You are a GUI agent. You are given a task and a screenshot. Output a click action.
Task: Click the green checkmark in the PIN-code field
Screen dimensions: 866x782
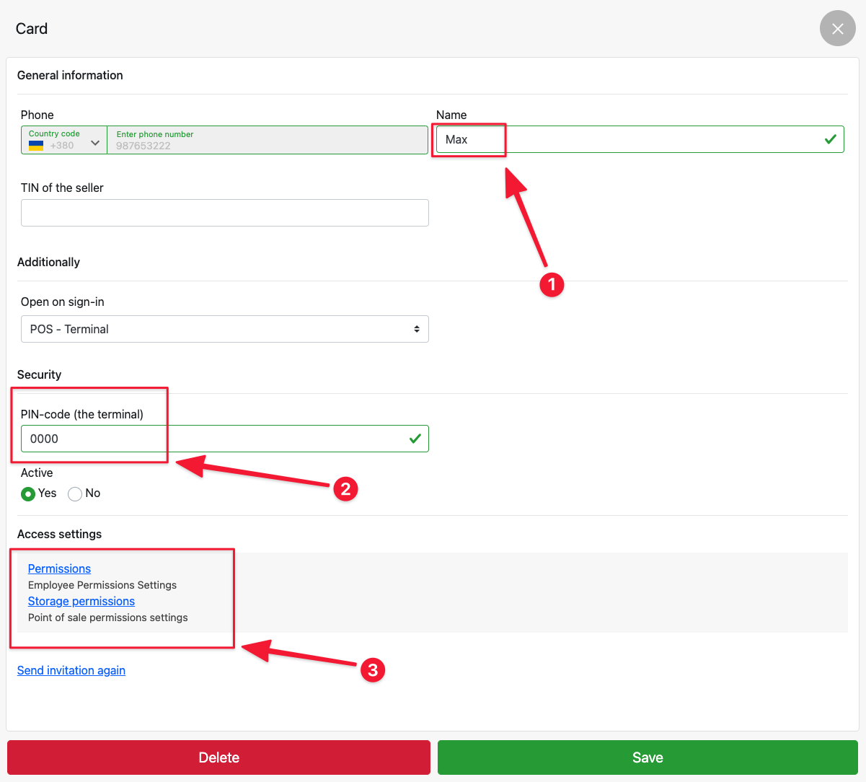(415, 439)
